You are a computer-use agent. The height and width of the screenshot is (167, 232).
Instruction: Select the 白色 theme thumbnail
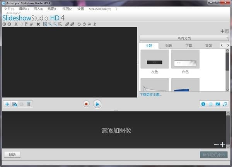coord(185,59)
